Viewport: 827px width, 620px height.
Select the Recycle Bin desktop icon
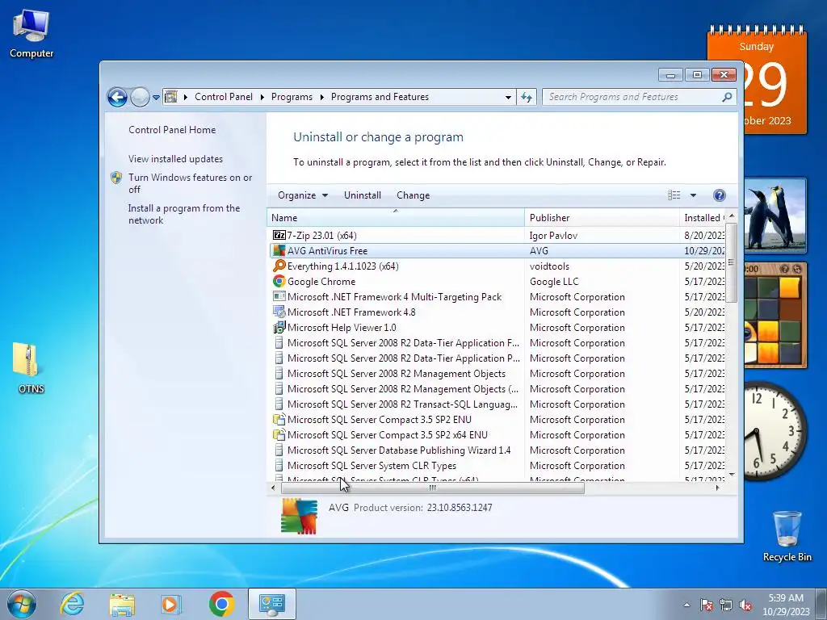click(x=787, y=536)
